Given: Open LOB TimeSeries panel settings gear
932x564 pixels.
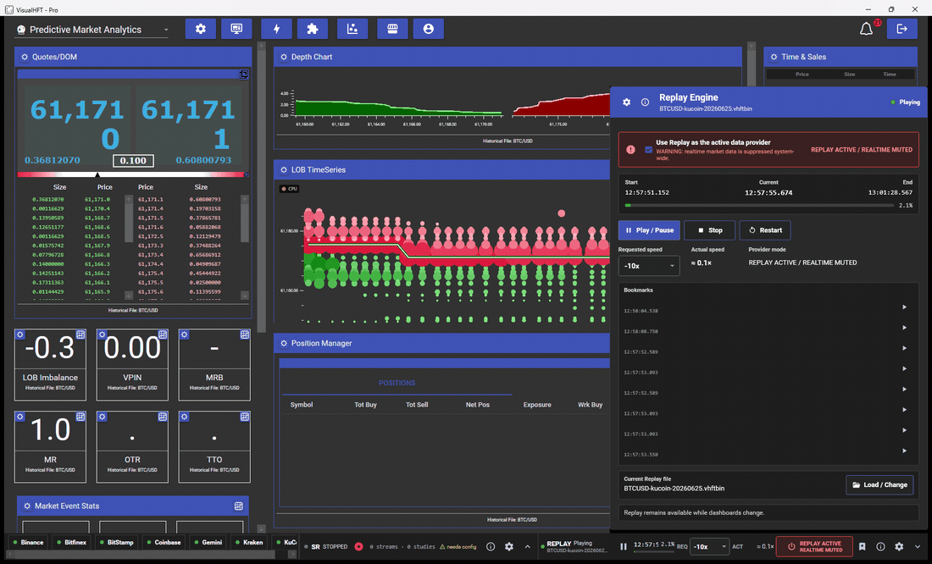Looking at the screenshot, I should coord(284,170).
